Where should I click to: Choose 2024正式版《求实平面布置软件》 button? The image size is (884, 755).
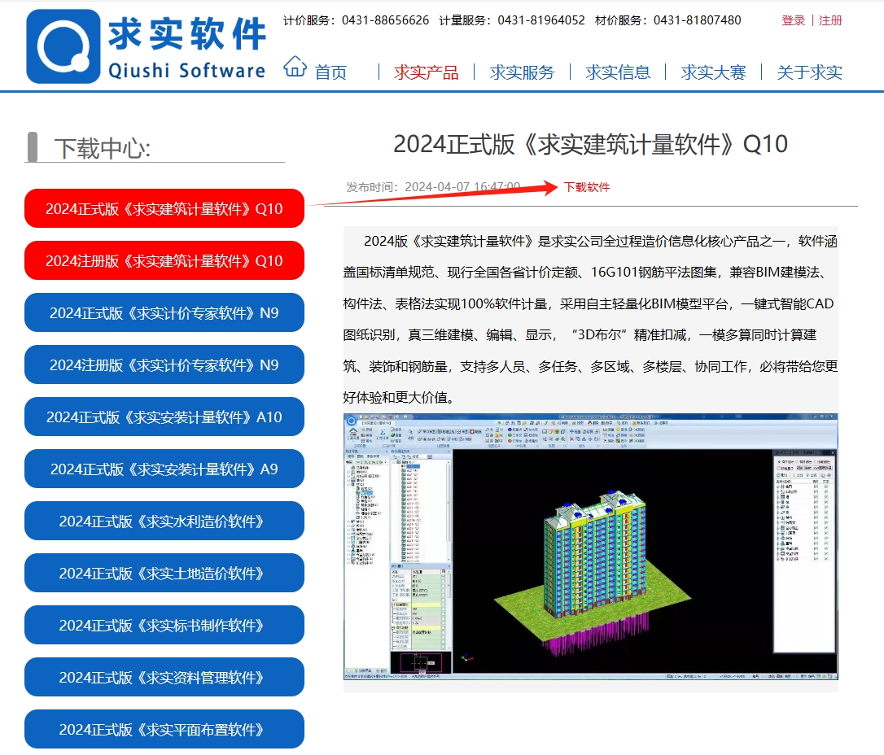click(x=164, y=730)
